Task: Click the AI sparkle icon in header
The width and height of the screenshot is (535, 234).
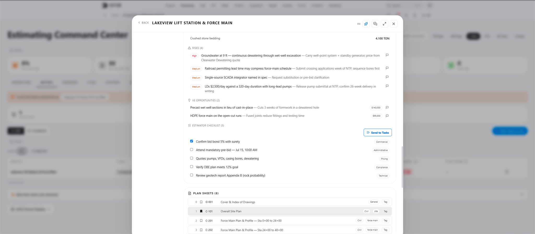Action: 366,24
